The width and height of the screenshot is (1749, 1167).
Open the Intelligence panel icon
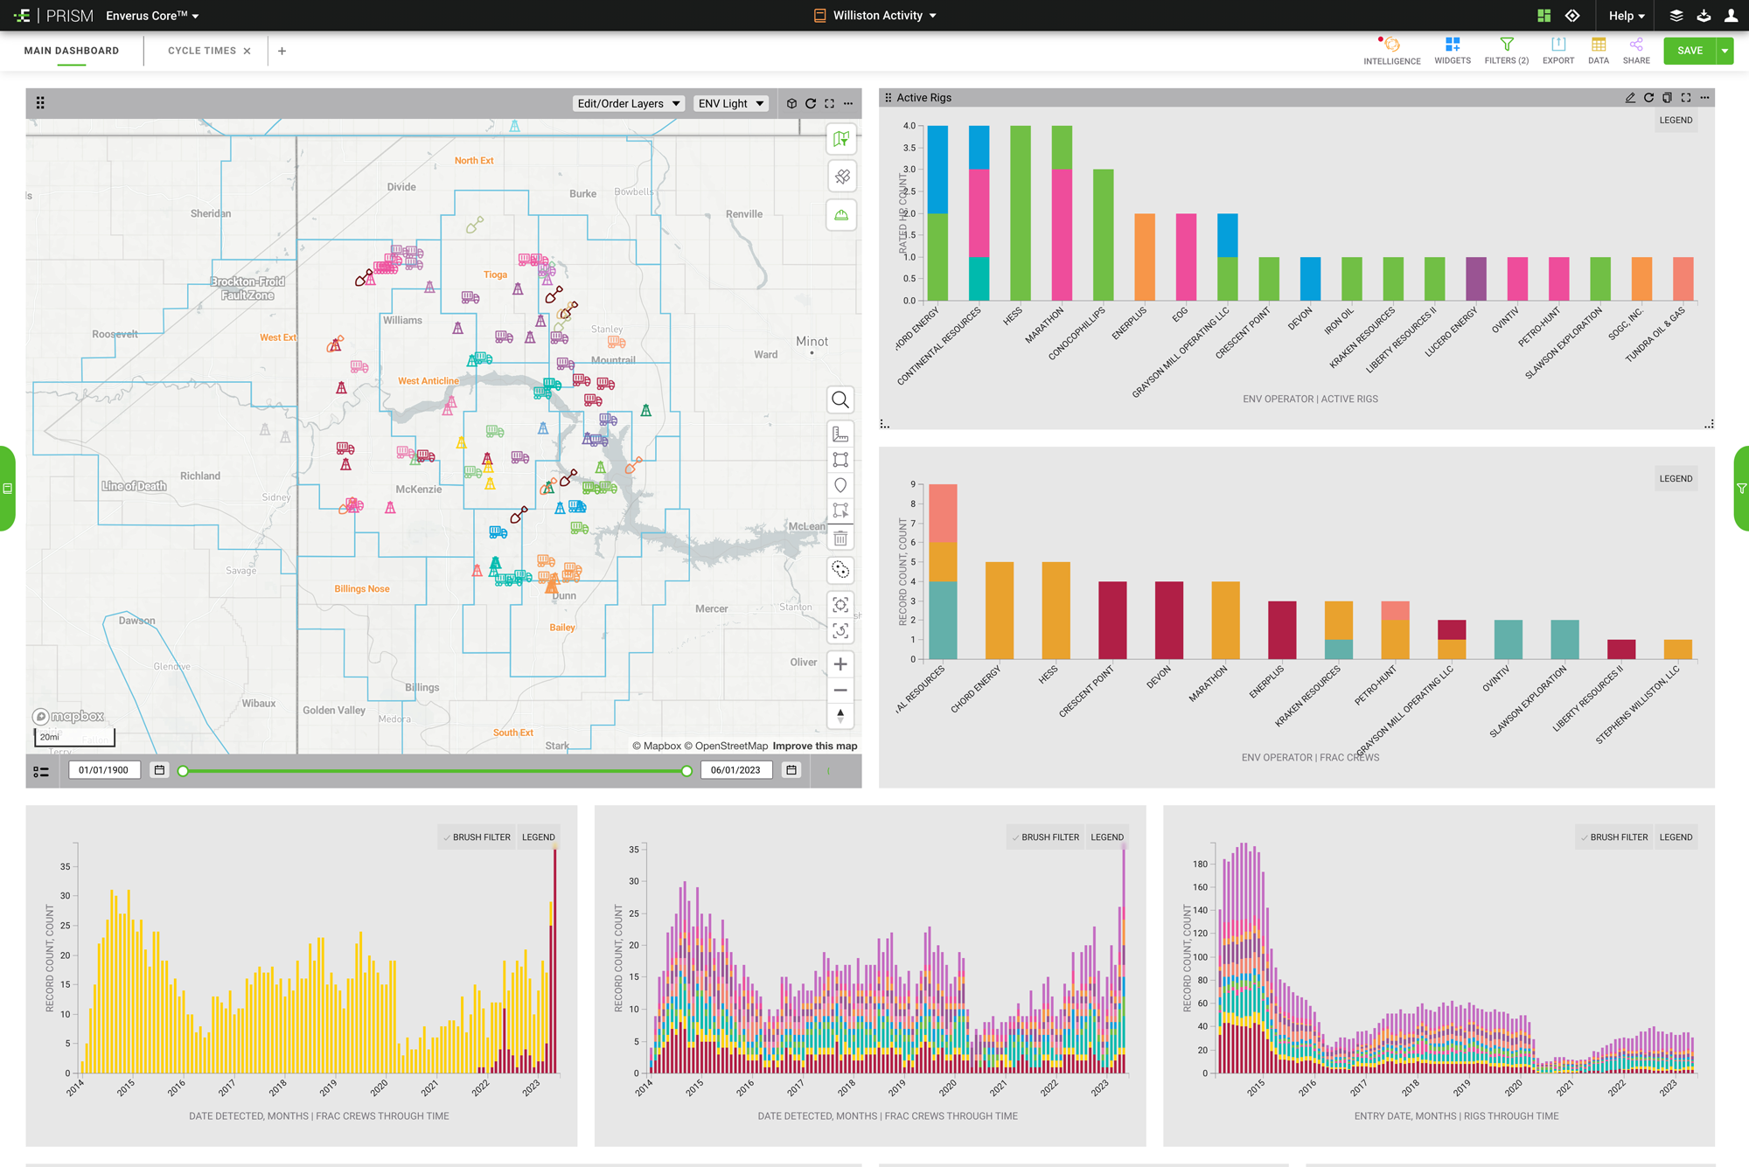(1391, 45)
